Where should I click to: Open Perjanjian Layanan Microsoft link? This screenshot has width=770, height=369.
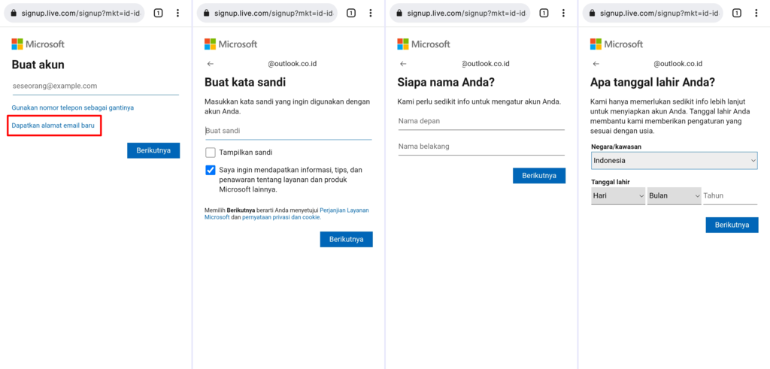tap(344, 210)
